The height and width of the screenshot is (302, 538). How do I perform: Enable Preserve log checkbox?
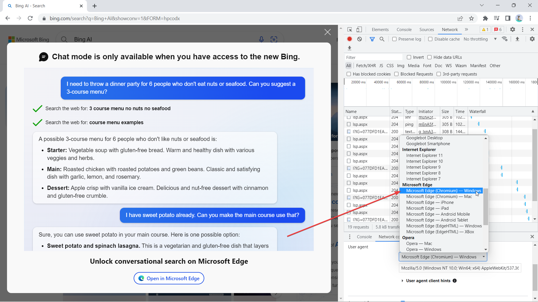394,39
